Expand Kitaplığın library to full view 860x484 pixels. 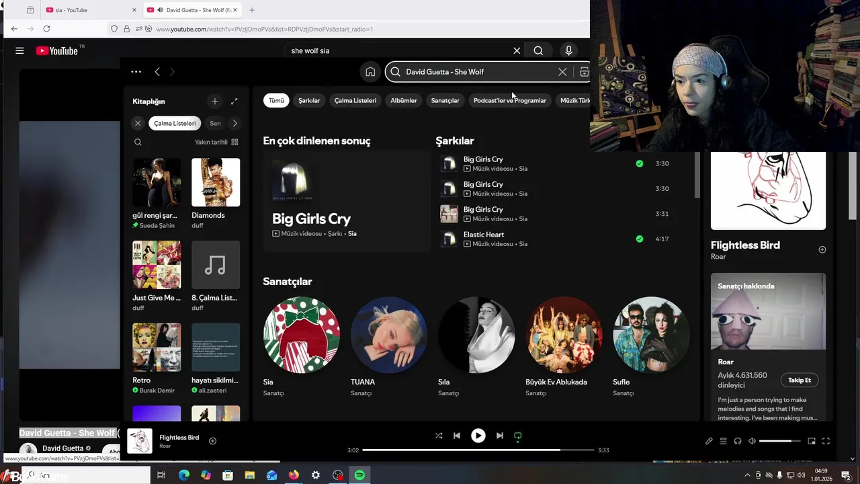[234, 102]
